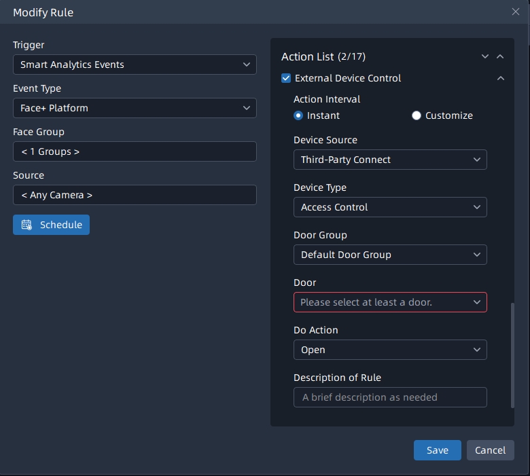
Task: Open the Do Action dropdown
Action: (x=390, y=350)
